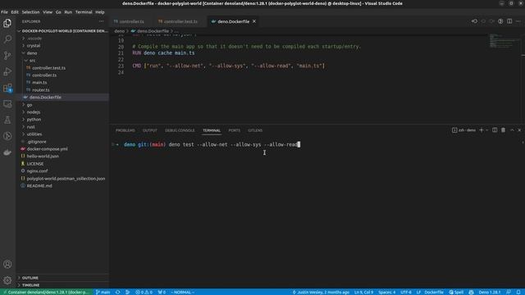Click the new terminal plus icon
The image size is (525, 295).
[482, 130]
